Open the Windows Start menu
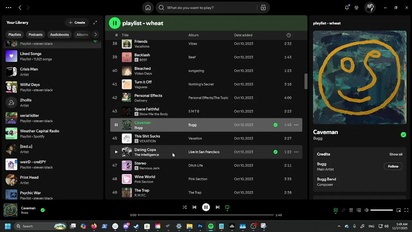412x232 pixels. tap(8, 226)
